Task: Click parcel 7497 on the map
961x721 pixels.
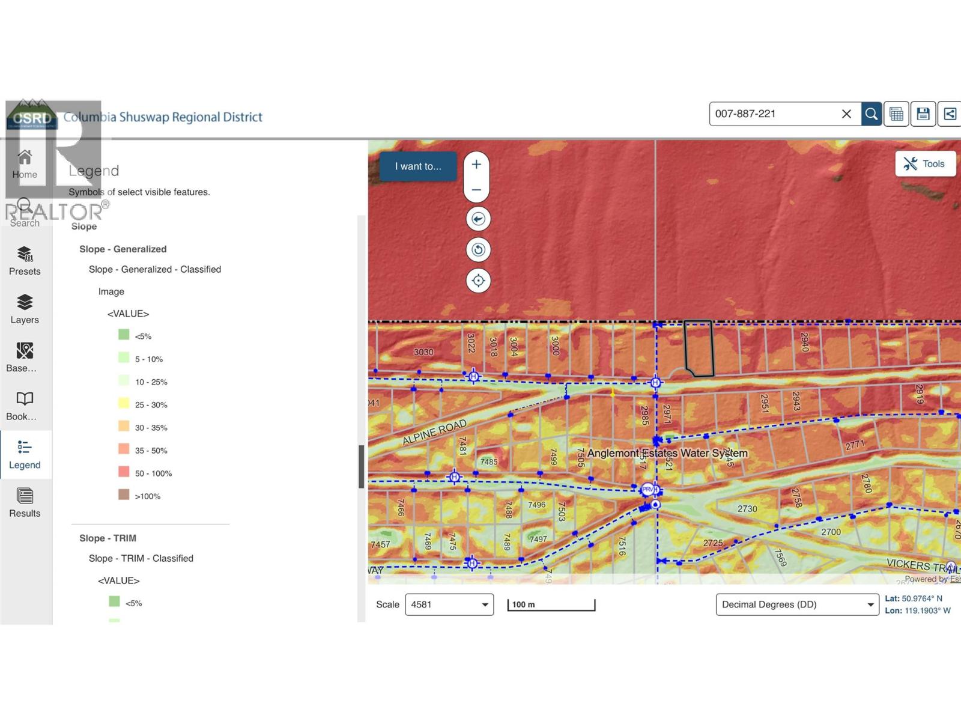Action: coord(538,539)
